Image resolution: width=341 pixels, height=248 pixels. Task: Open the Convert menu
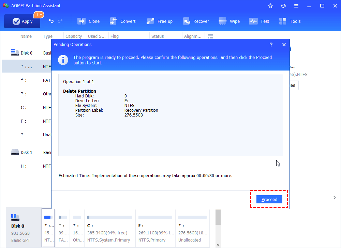[123, 21]
